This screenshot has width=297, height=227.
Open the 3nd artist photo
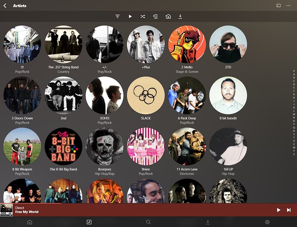(63, 95)
